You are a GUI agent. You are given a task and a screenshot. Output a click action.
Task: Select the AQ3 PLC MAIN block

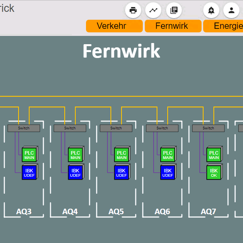[30, 154]
